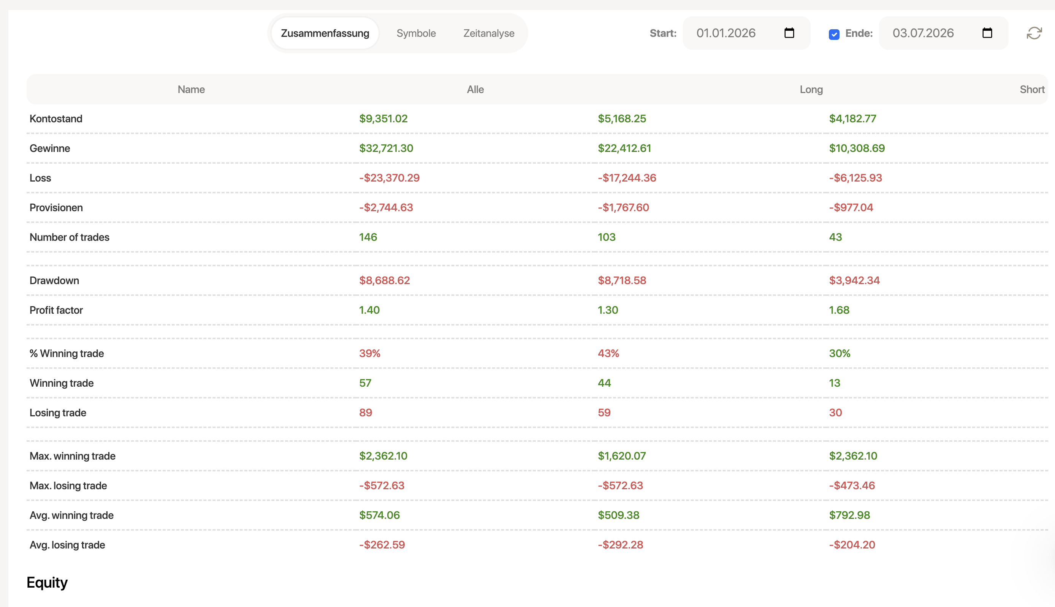Uncheck the Ende checkbox
Screen dimensions: 1055x607
834,34
